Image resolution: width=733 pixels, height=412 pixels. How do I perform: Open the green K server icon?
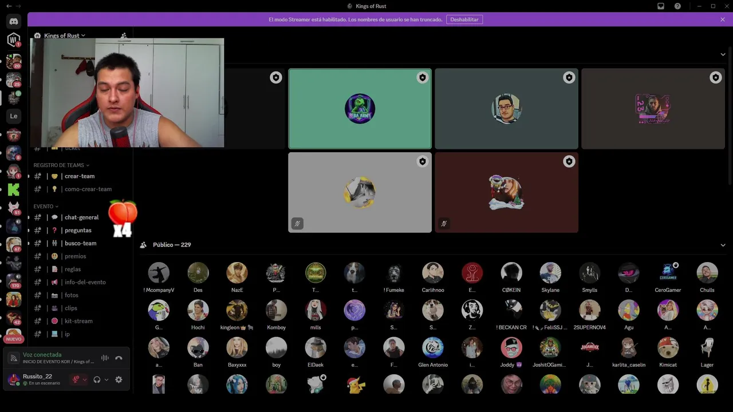(x=14, y=189)
